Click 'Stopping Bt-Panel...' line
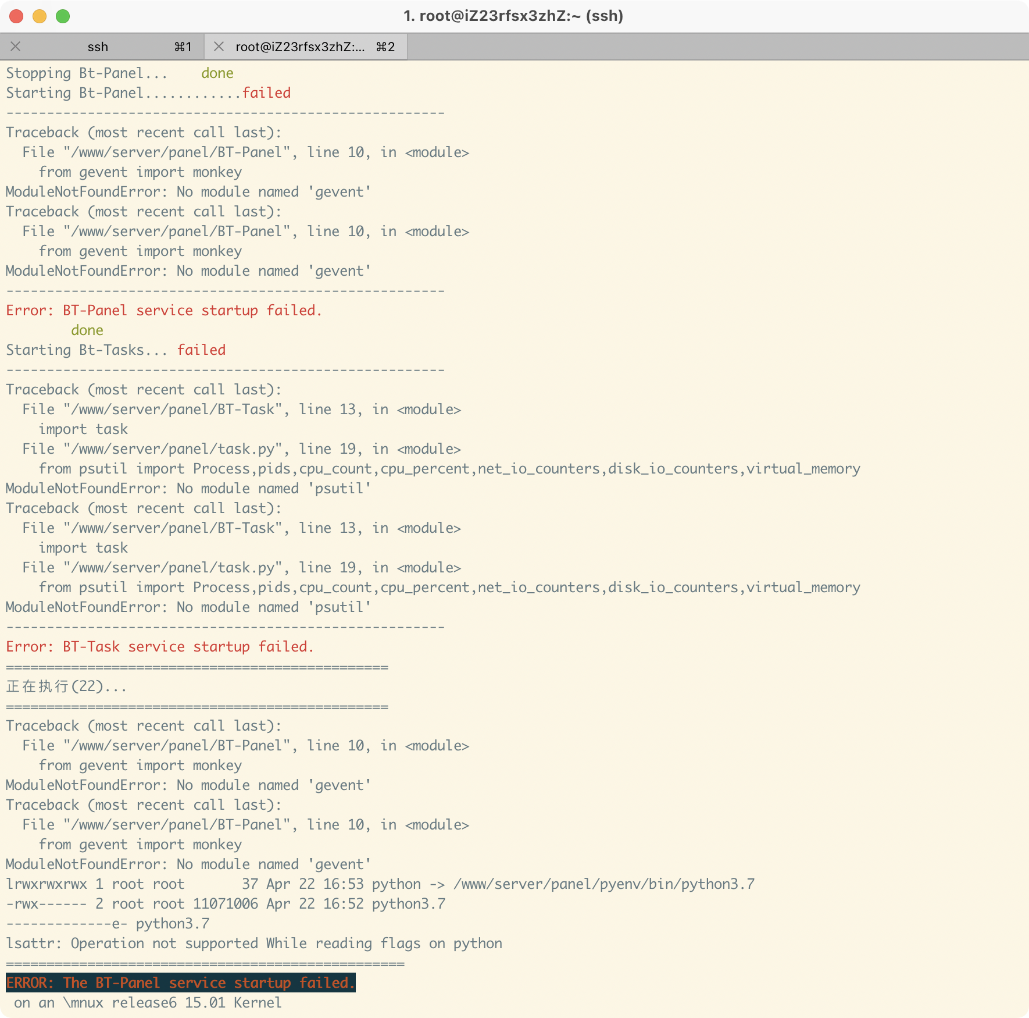 pos(120,73)
